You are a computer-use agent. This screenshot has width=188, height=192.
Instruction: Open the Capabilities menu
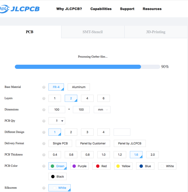tap(101, 9)
